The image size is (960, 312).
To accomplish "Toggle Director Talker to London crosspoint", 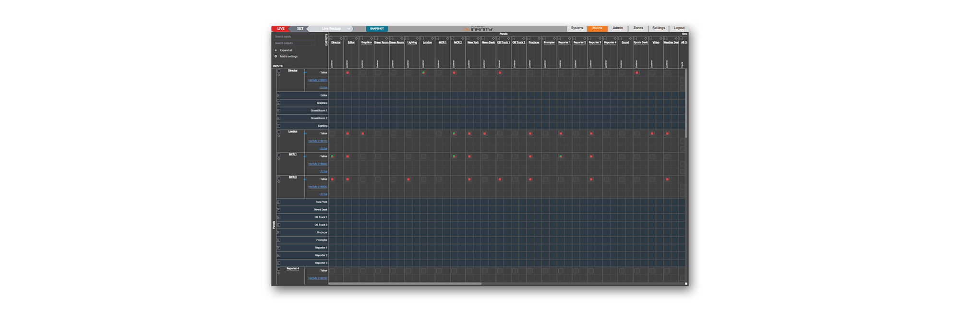I will 423,72.
